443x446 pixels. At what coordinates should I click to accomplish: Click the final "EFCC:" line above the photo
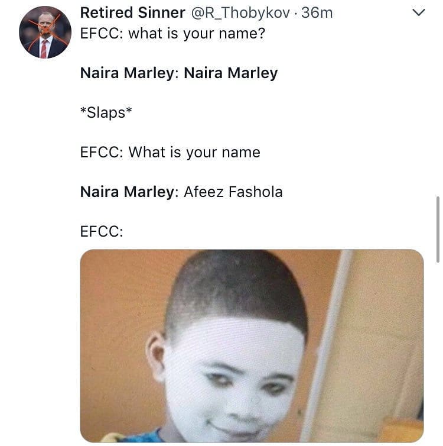click(102, 231)
